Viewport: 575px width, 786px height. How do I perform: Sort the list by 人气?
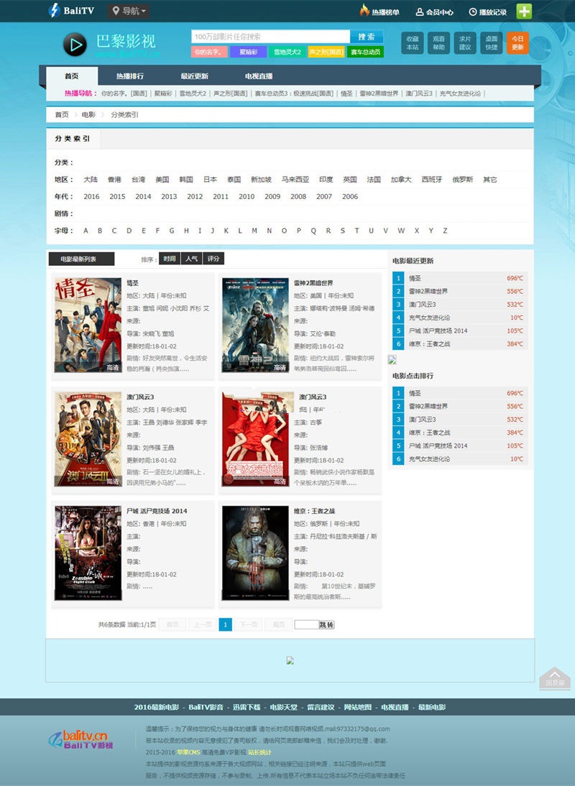pos(191,259)
